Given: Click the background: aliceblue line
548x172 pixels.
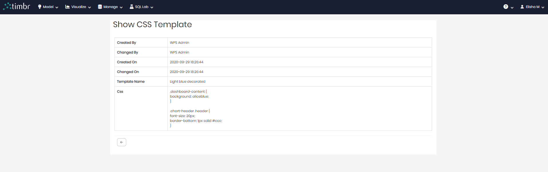Looking at the screenshot, I should tap(189, 96).
